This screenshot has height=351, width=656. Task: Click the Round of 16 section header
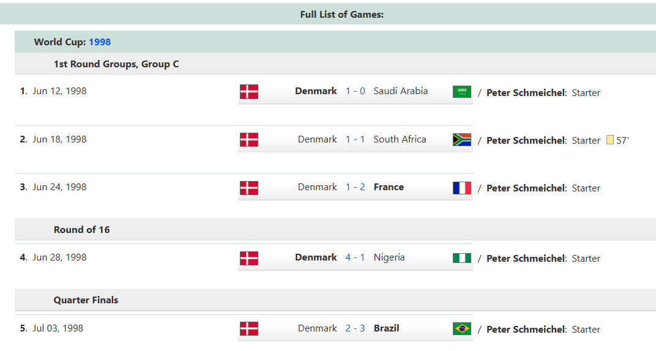coord(82,230)
